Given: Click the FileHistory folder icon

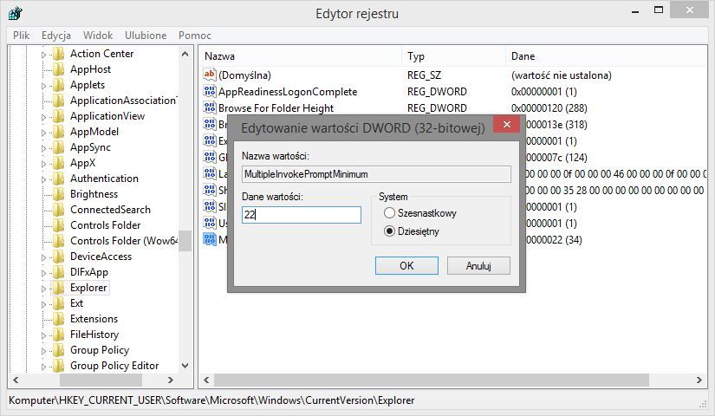Looking at the screenshot, I should [58, 335].
